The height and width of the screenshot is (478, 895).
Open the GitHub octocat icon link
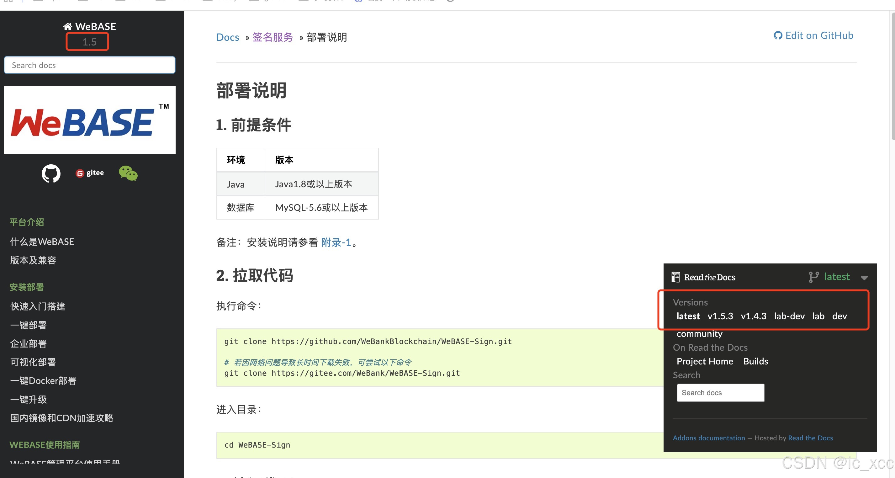point(51,173)
